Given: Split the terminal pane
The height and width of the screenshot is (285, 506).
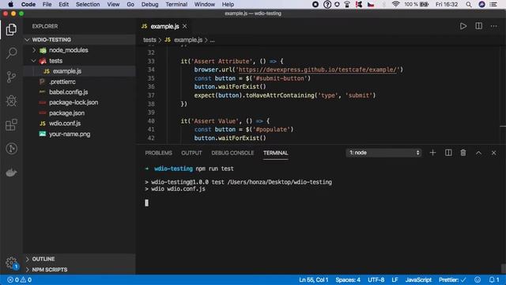Looking at the screenshot, I should pyautogui.click(x=448, y=153).
